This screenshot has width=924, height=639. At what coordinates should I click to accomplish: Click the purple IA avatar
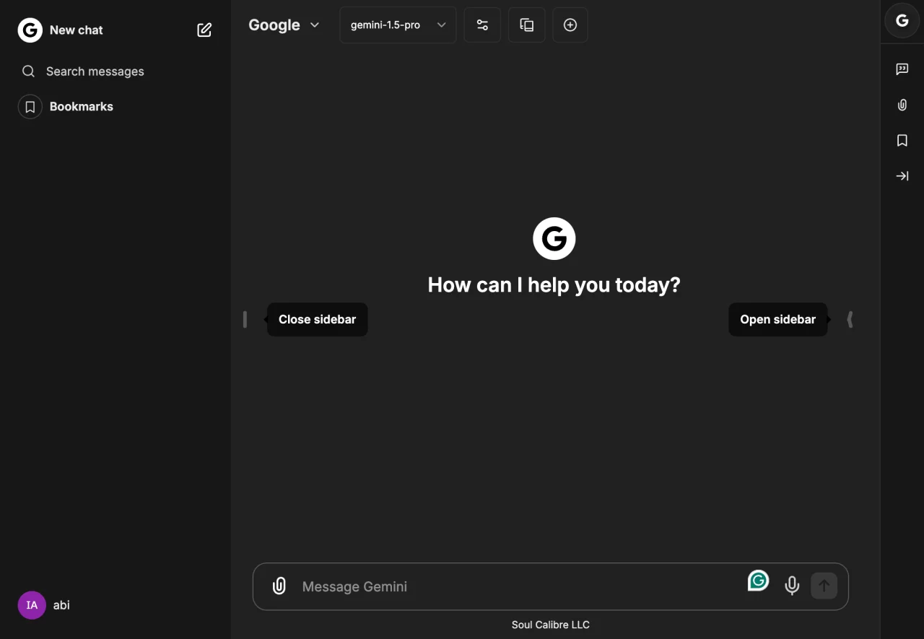[32, 605]
